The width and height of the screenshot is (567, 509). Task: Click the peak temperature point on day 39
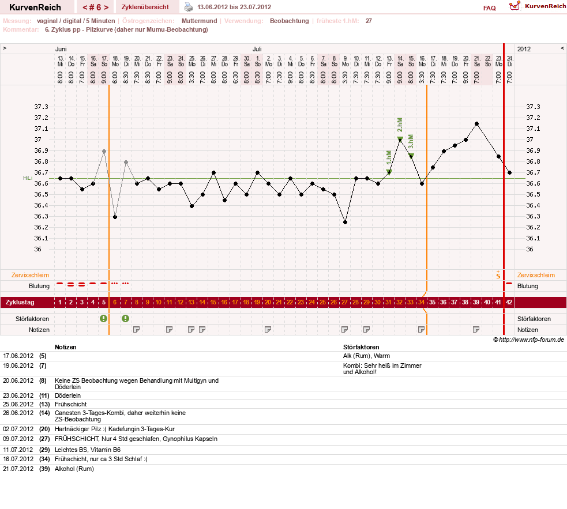coord(476,123)
